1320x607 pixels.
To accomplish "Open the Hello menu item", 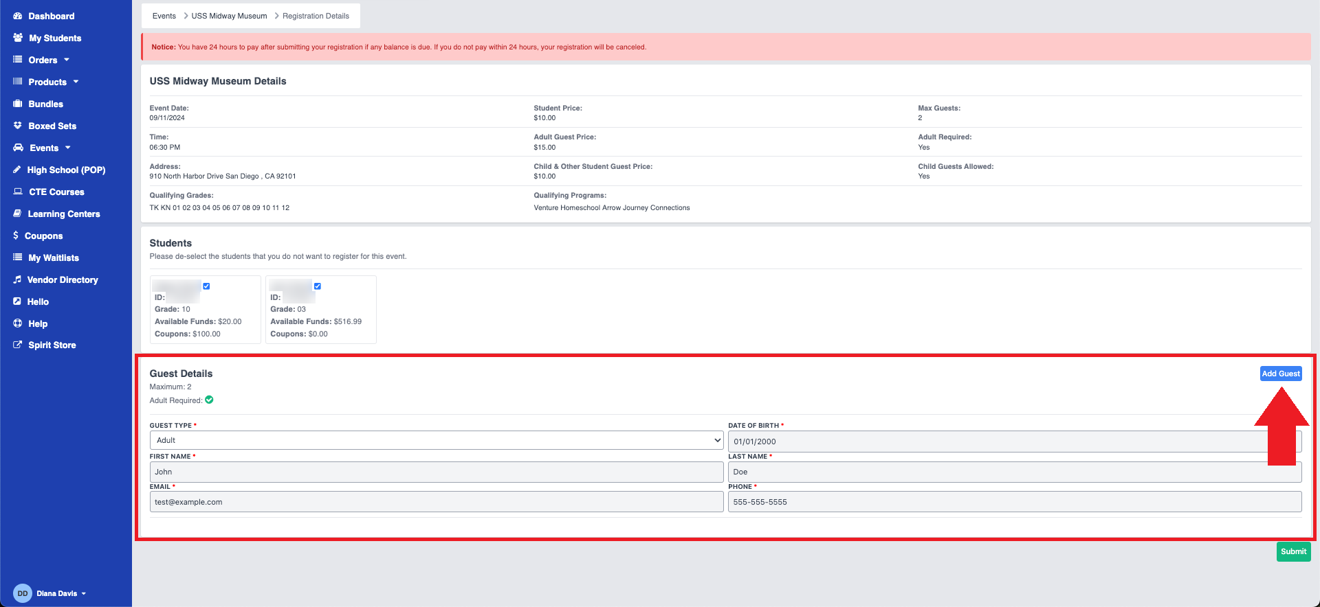I will coord(38,301).
